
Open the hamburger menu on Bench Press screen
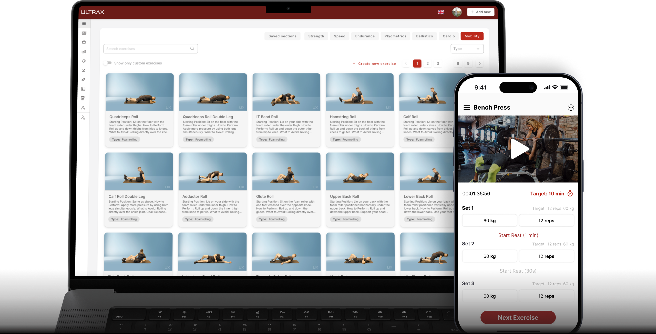tap(467, 107)
